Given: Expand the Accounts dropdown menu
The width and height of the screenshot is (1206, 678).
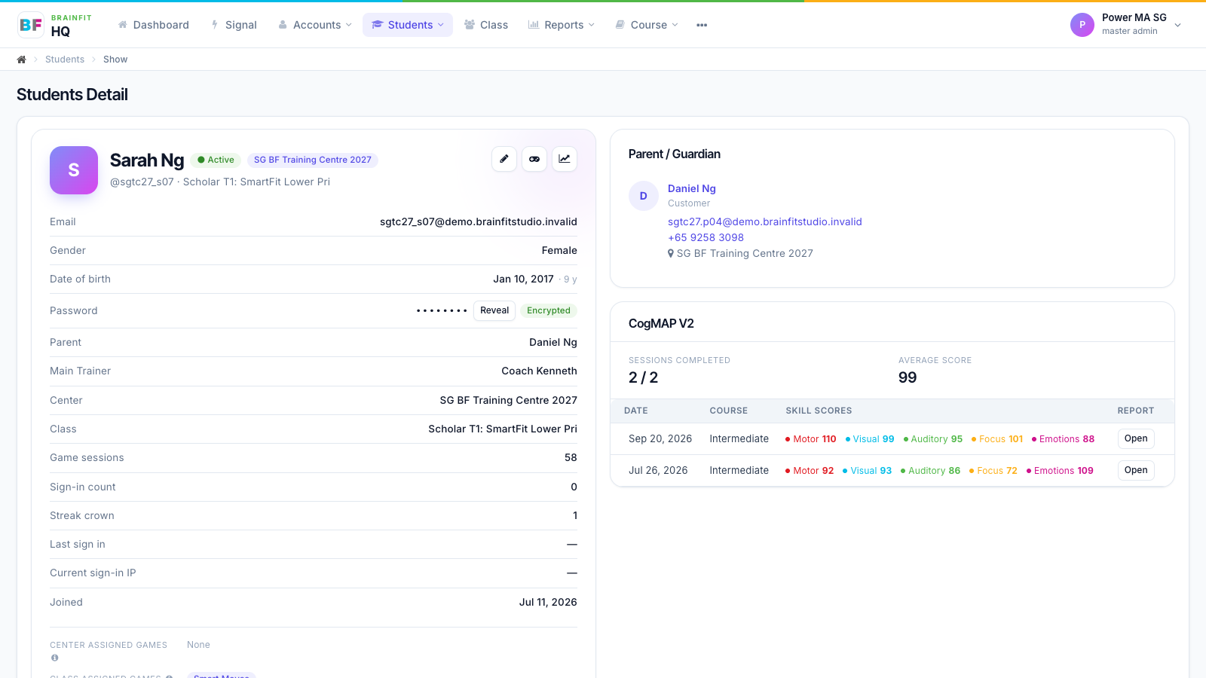Looking at the screenshot, I should tap(315, 25).
